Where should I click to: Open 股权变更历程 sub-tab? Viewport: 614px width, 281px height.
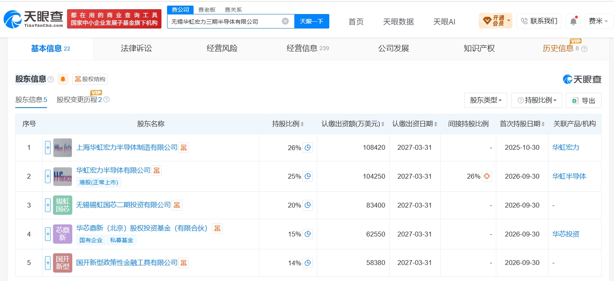pyautogui.click(x=79, y=100)
